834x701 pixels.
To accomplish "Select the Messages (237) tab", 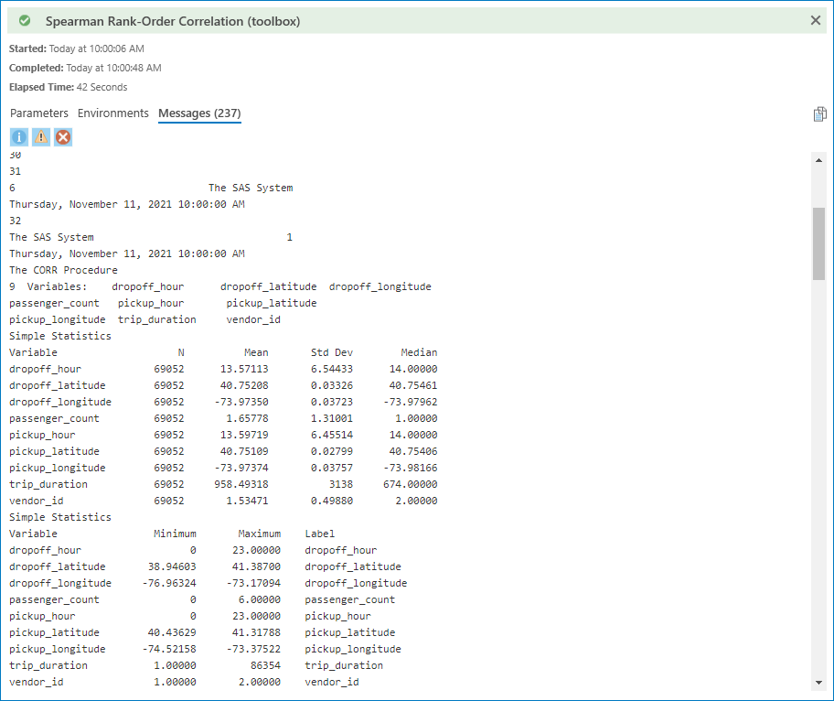I will pos(199,113).
